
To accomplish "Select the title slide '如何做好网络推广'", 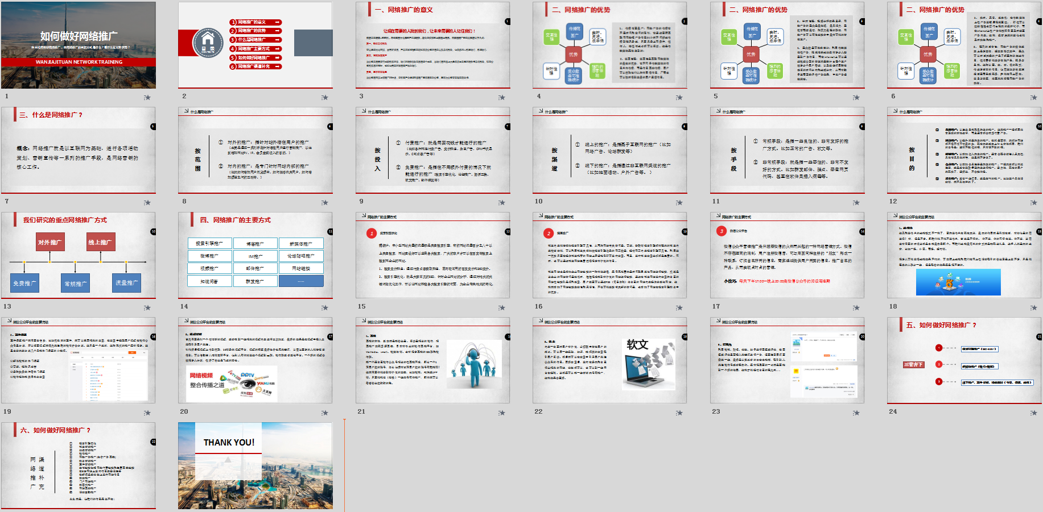I will click(79, 45).
